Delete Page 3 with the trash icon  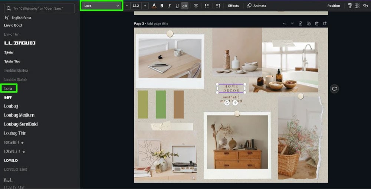(316, 23)
